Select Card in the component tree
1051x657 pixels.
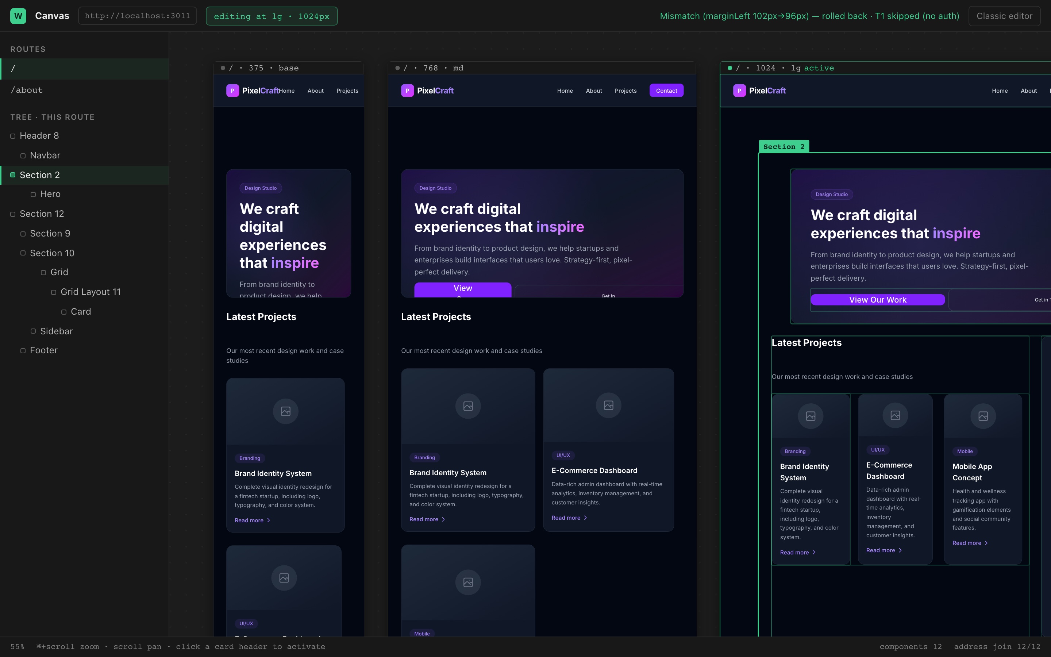point(84,312)
